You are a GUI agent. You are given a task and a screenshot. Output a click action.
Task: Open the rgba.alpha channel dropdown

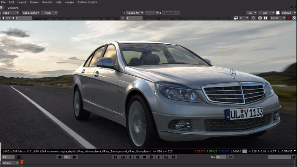tap(31, 13)
